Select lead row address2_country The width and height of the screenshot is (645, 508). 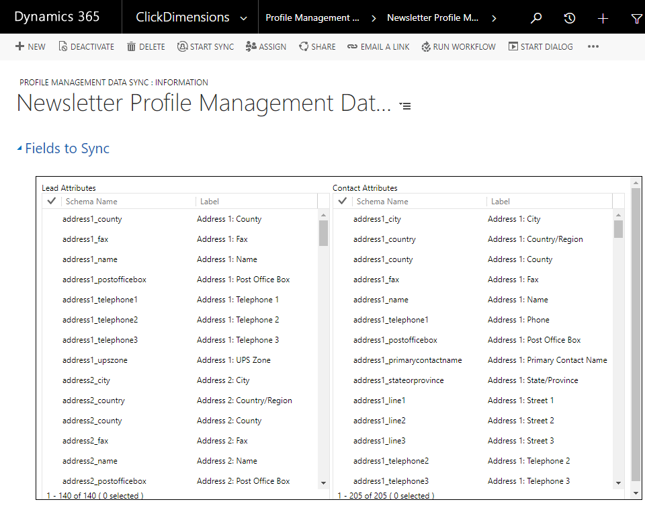(180, 400)
